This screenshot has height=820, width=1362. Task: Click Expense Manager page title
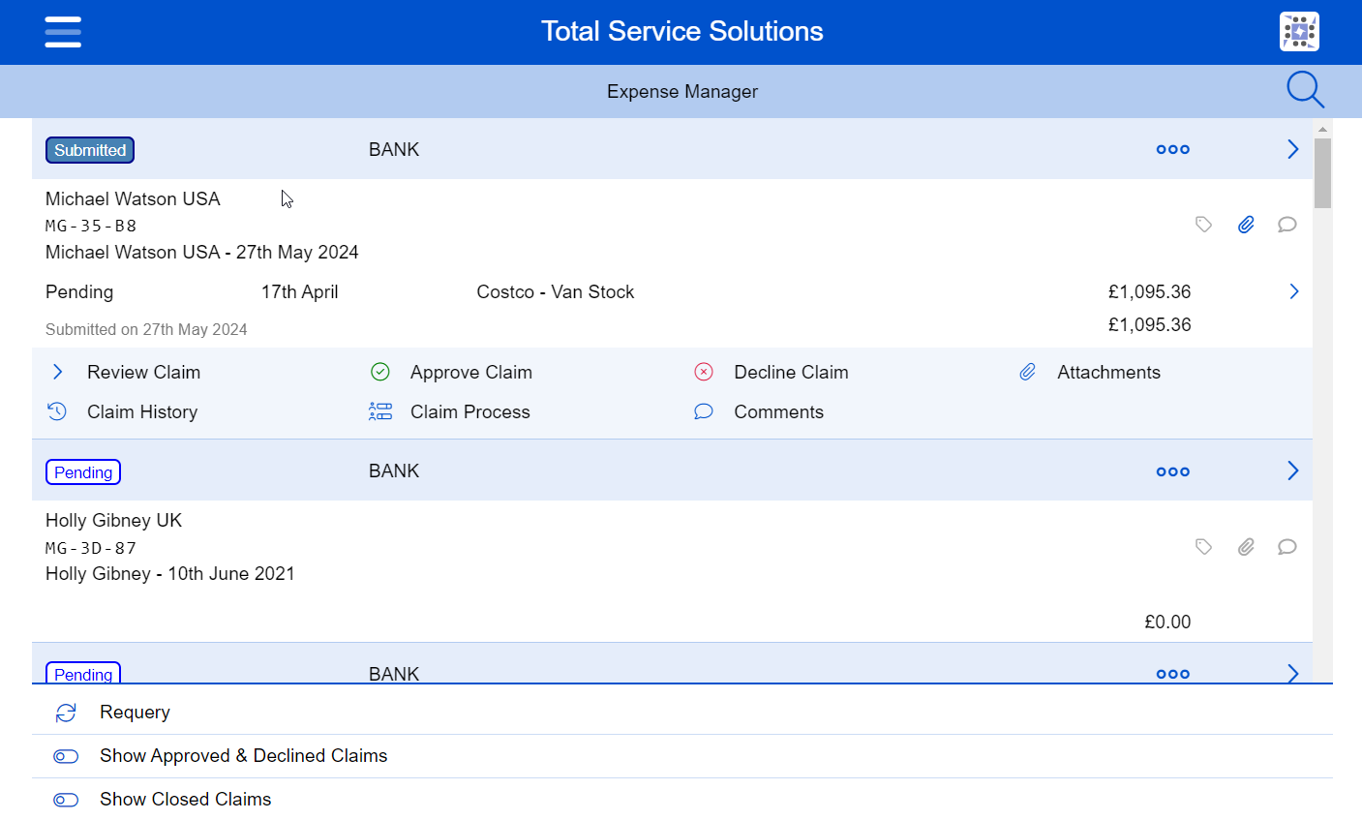682,91
